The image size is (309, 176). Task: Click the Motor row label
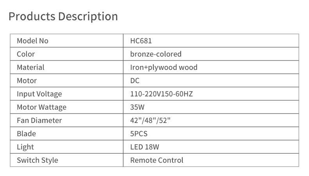[x=27, y=81]
